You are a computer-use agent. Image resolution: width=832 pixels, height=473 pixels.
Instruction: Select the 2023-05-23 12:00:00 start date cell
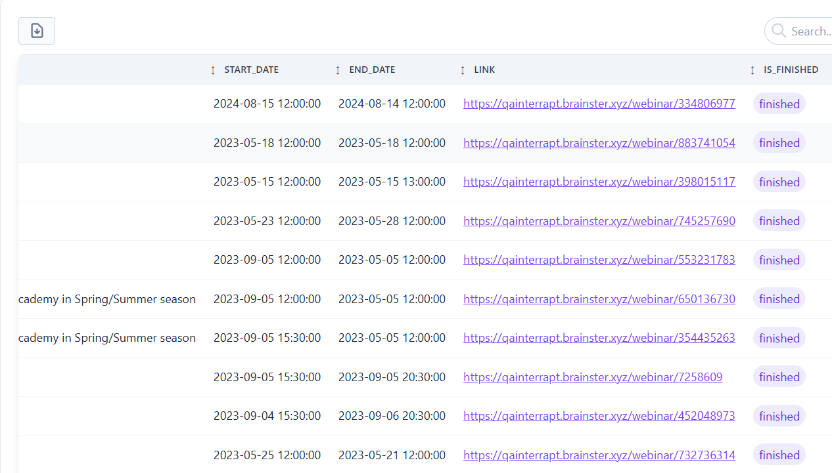coord(267,221)
